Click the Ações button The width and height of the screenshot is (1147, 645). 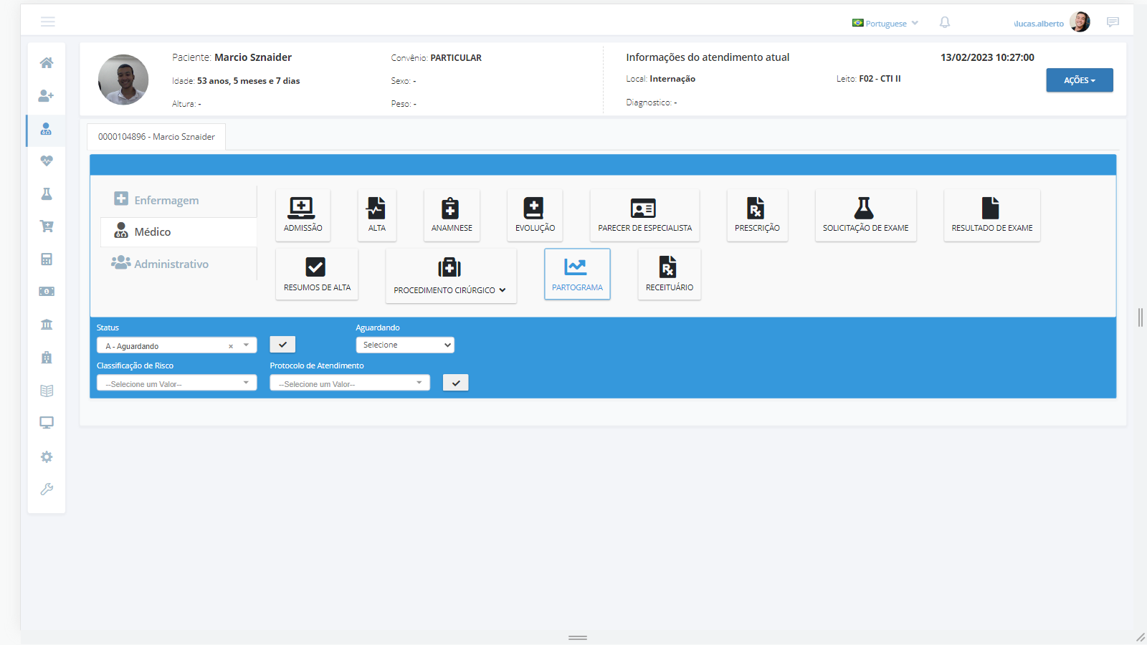(1079, 80)
